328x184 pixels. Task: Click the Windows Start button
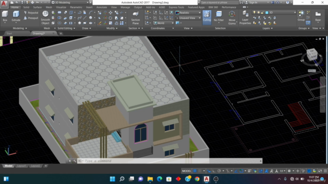113,179
